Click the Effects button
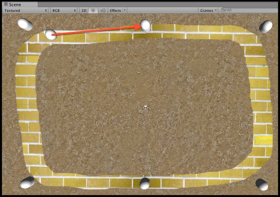The height and width of the screenshot is (197, 280). click(x=115, y=11)
